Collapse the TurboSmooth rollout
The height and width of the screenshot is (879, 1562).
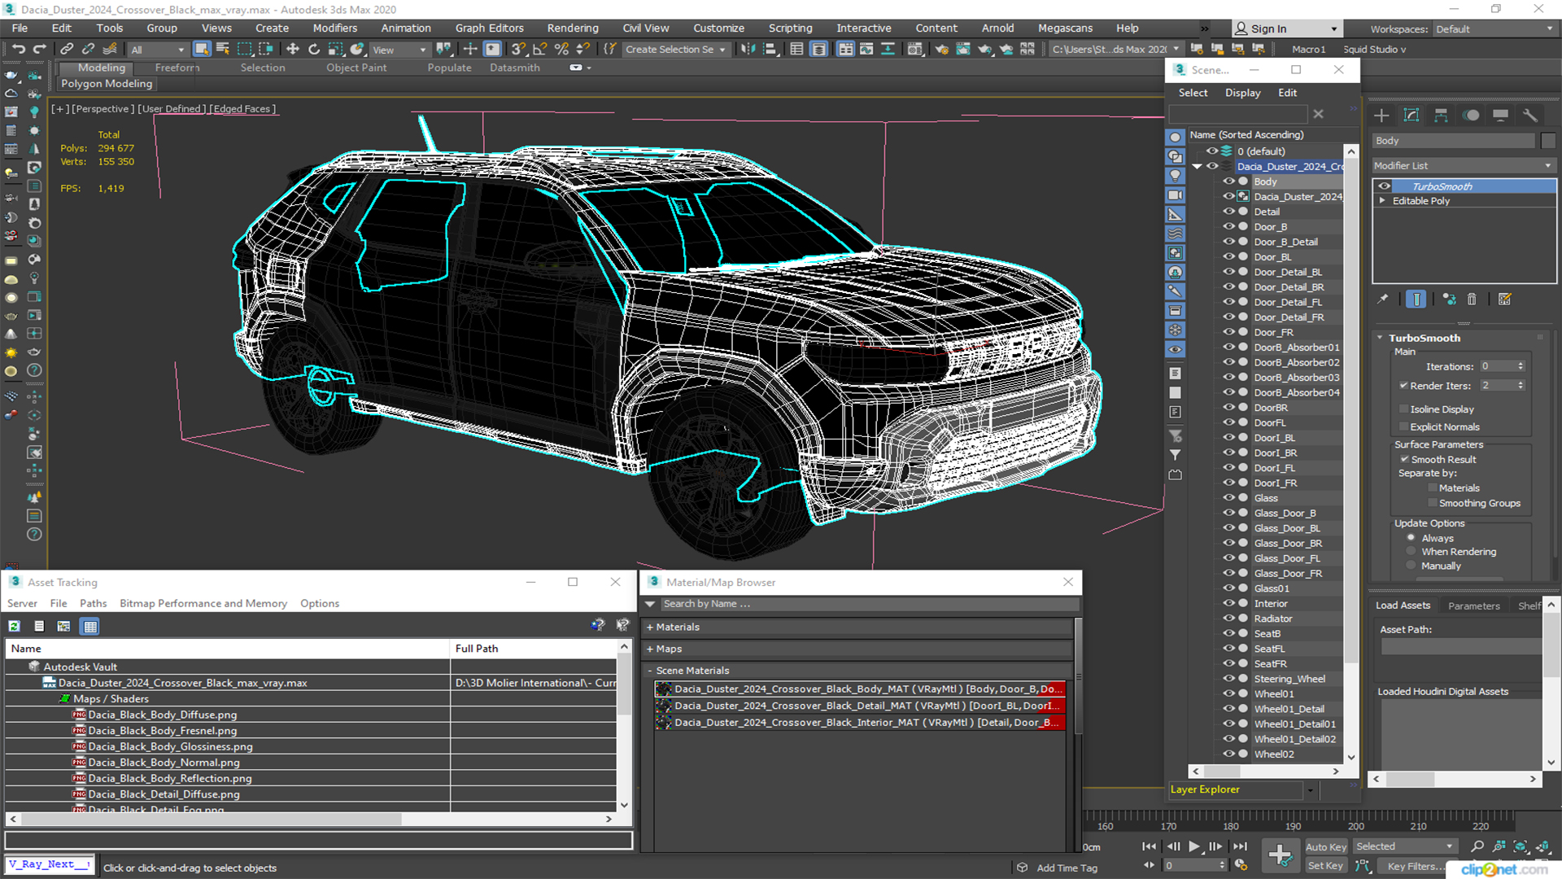pos(1380,338)
